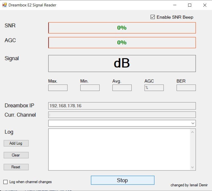Click the AGC percent field
The height and width of the screenshot is (191, 212).
click(x=154, y=88)
